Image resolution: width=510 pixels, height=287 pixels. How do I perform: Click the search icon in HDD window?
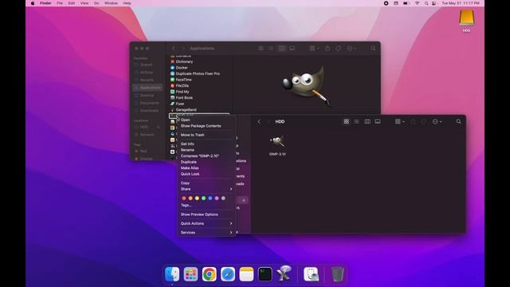(x=459, y=122)
